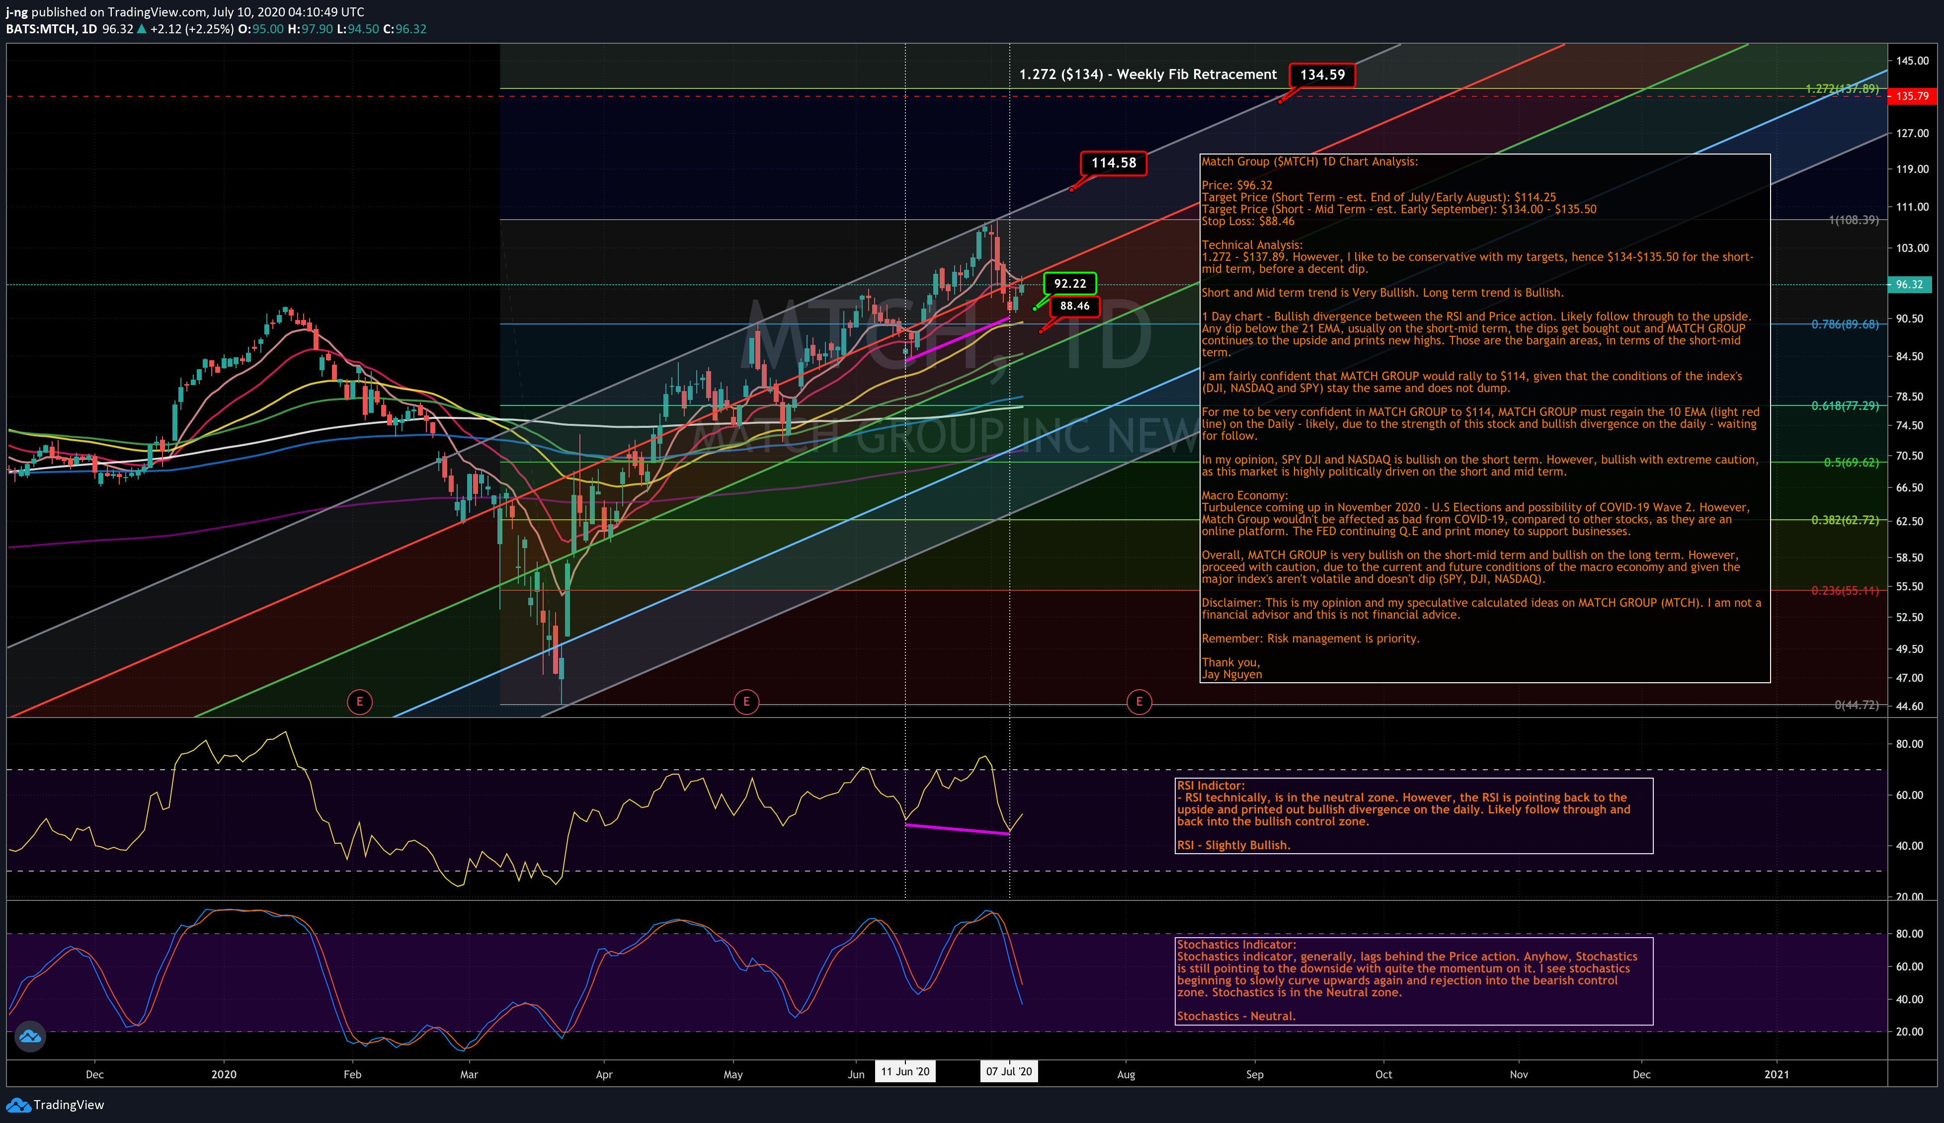This screenshot has width=1944, height=1123.
Task: Click the '1(108.39)' Fib level label
Action: (x=1854, y=220)
